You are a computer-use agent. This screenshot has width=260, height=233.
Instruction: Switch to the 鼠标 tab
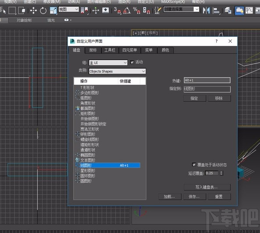(93, 50)
